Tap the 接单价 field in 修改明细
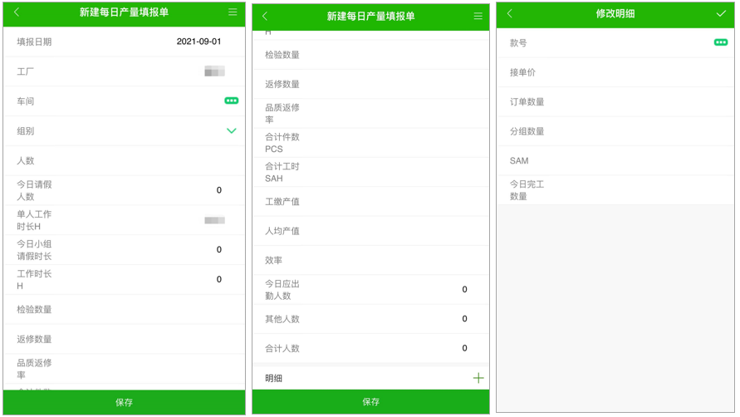Viewport: 740px width, 417px height. point(615,72)
